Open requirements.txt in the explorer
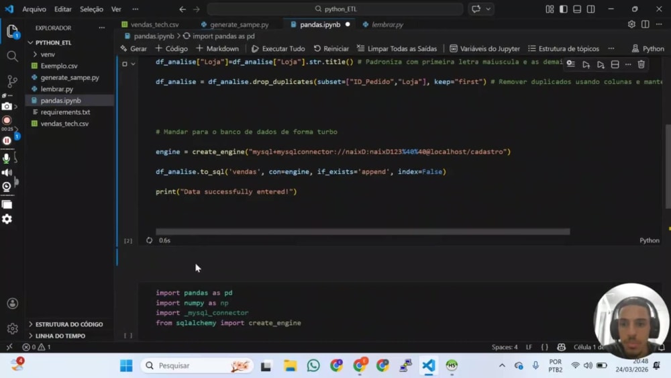Image resolution: width=671 pixels, height=378 pixels. [65, 112]
